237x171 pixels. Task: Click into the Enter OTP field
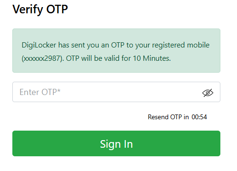point(116,92)
